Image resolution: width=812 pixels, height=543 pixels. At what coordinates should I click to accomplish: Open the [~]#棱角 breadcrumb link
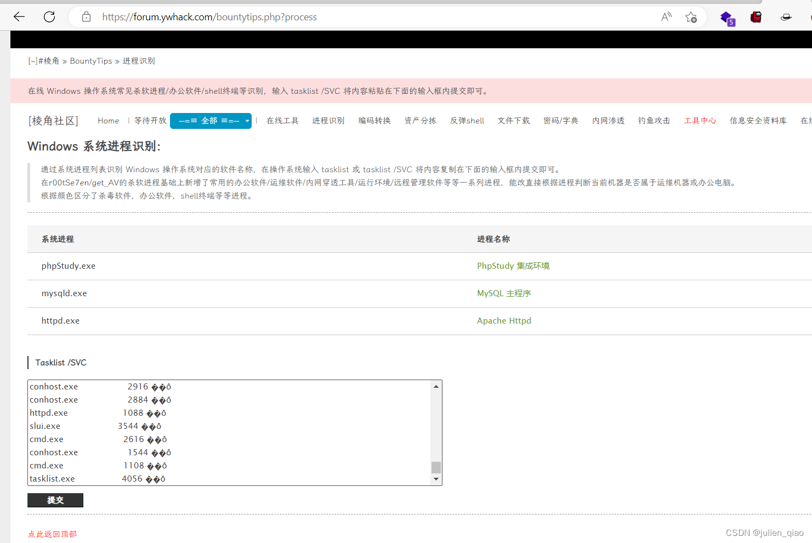(44, 61)
